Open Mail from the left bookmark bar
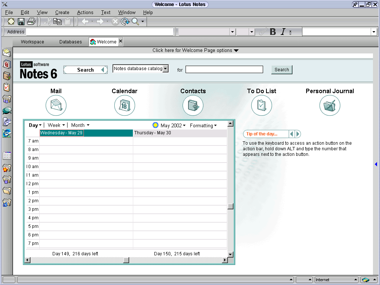 tap(7, 52)
